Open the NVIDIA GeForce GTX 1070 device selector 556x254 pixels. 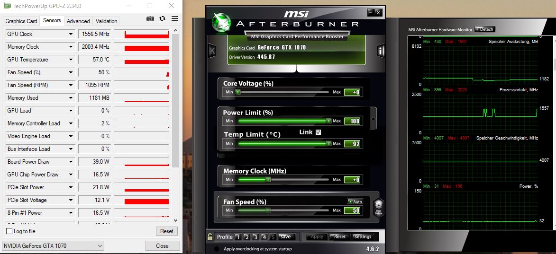click(53, 245)
